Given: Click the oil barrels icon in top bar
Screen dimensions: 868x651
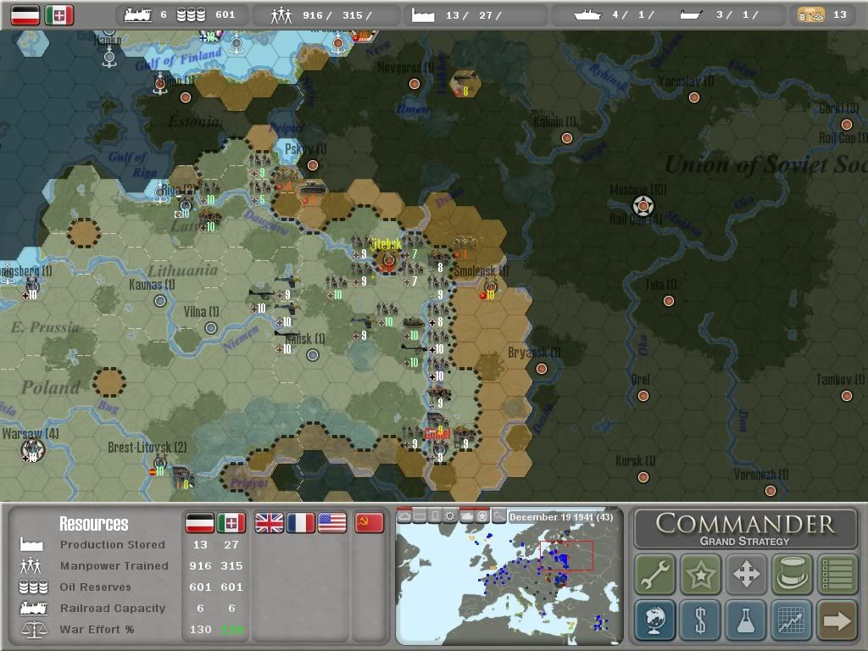Looking at the screenshot, I should pos(191,15).
